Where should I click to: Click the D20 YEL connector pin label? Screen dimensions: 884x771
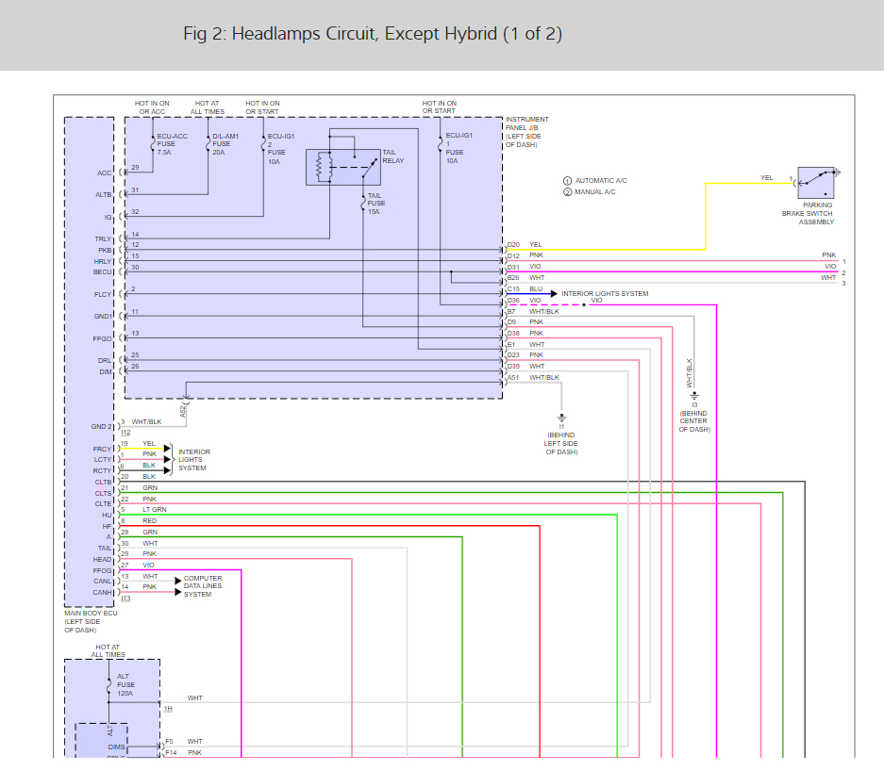(x=524, y=245)
